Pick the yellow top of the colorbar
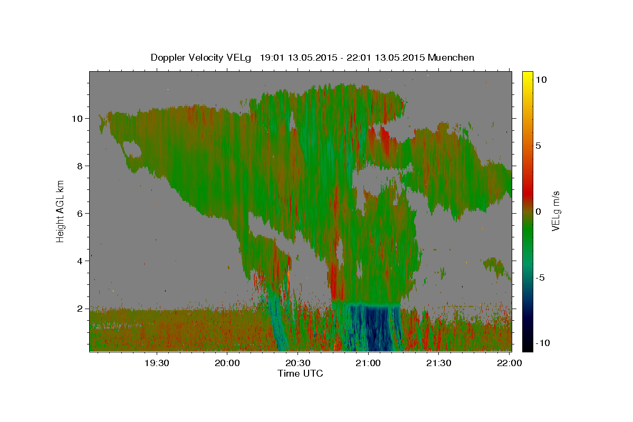The image size is (633, 422). coord(527,75)
